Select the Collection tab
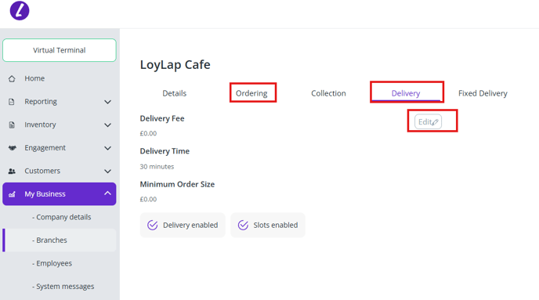Screen dimensions: 539x300 click(328, 93)
